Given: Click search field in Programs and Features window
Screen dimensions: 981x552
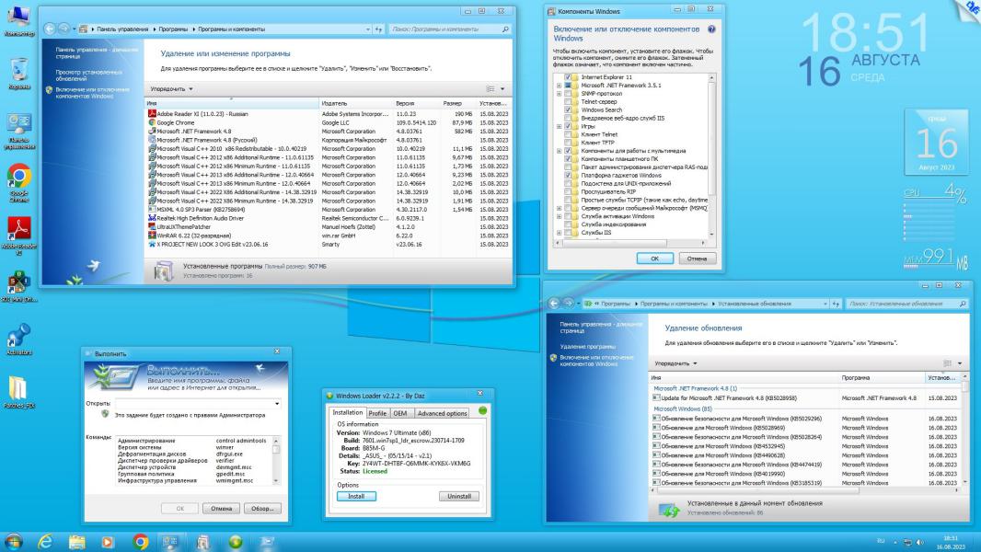Looking at the screenshot, I should click(x=449, y=29).
